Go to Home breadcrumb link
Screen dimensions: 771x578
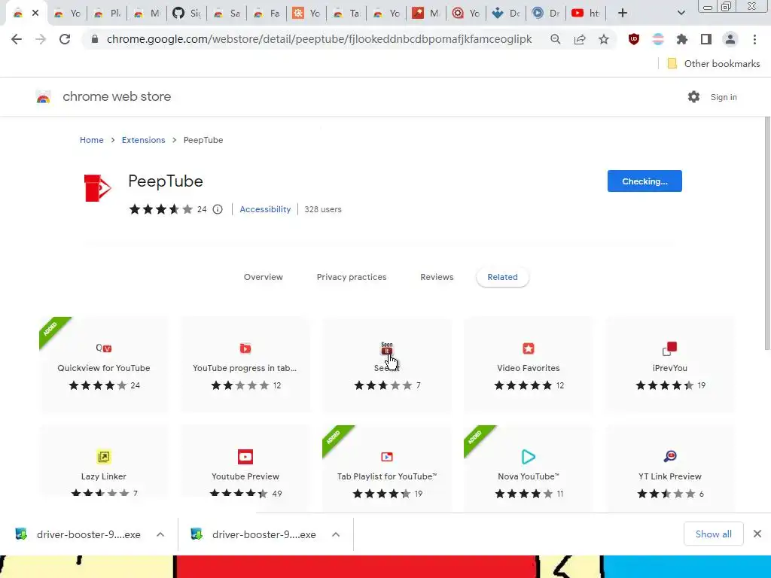click(91, 140)
